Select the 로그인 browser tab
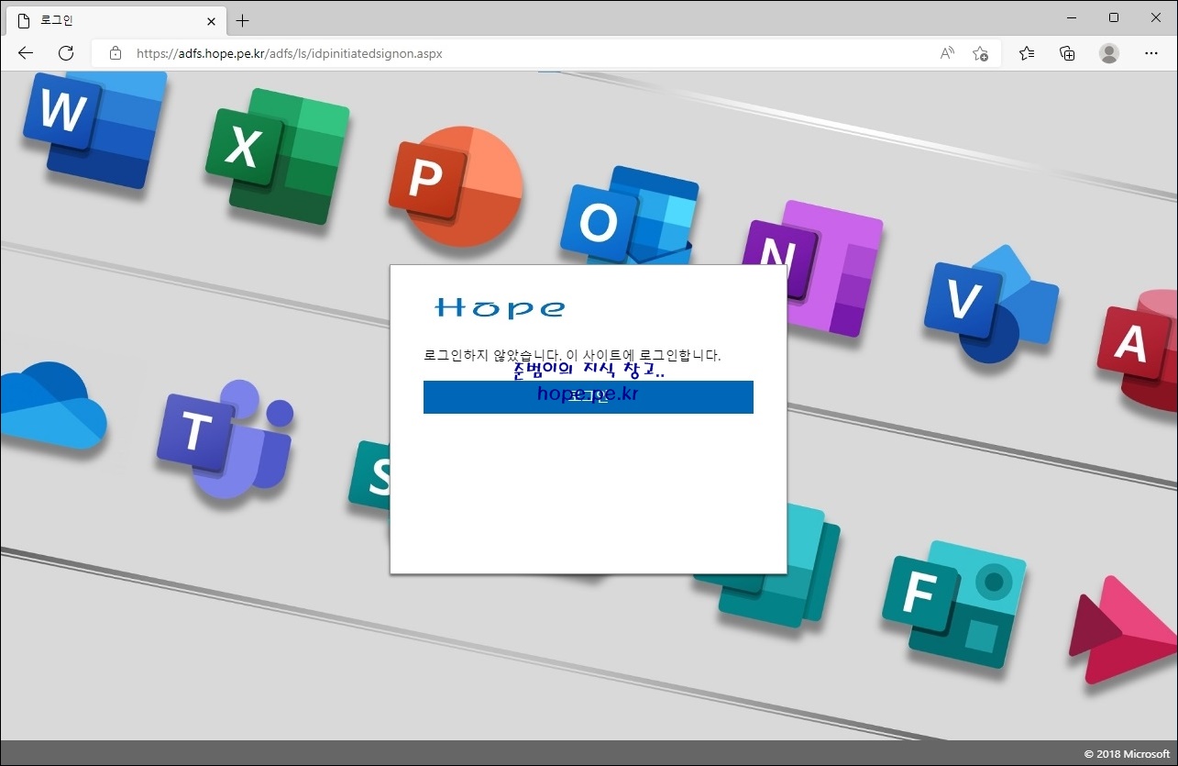Viewport: 1178px width, 766px height. click(117, 20)
